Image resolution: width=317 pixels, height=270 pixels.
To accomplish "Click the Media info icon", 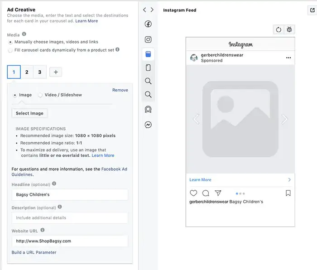I will 24,34.
